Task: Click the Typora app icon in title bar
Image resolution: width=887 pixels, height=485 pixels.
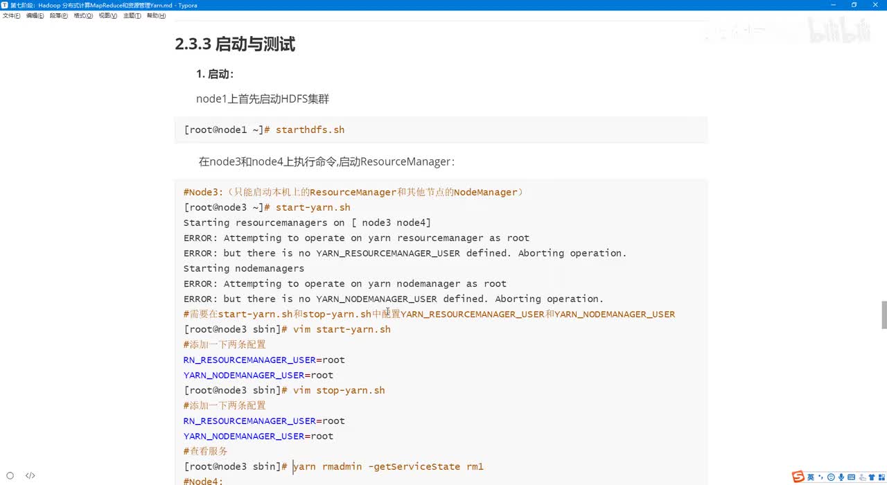Action: click(x=5, y=5)
